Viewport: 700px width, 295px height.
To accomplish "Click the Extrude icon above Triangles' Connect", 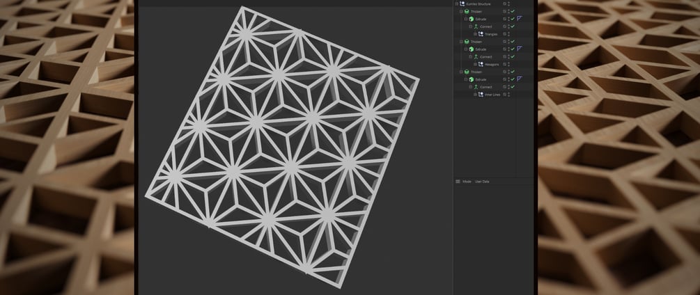I will 472,19.
